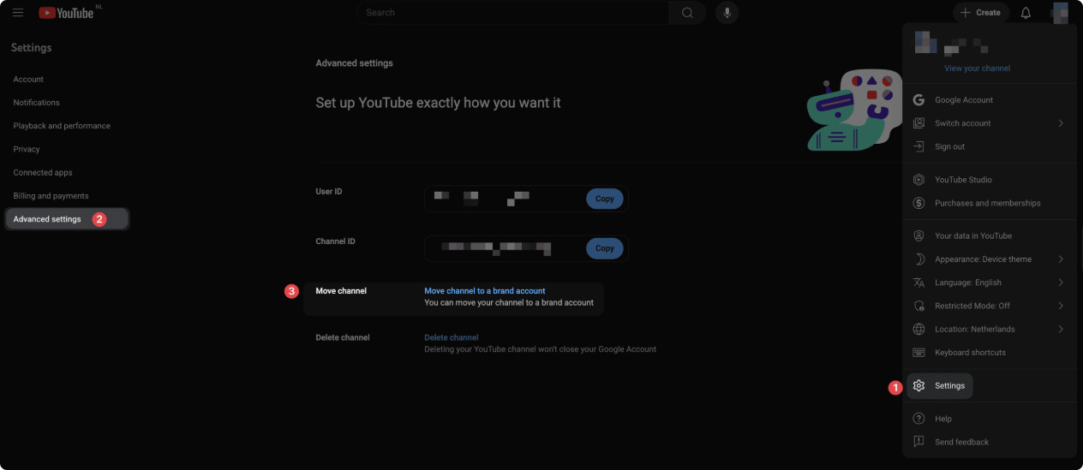This screenshot has height=470, width=1083.
Task: Click the Delete channel link
Action: [x=452, y=337]
